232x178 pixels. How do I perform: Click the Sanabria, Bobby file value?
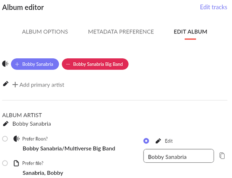[43, 173]
